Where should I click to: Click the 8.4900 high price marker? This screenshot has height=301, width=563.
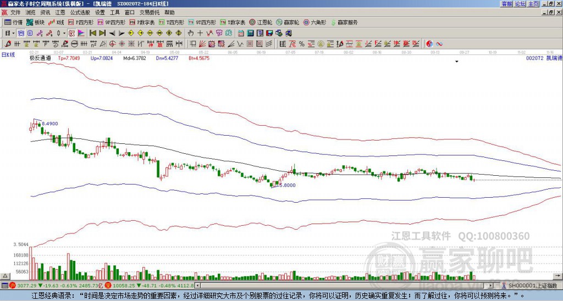pyautogui.click(x=49, y=124)
